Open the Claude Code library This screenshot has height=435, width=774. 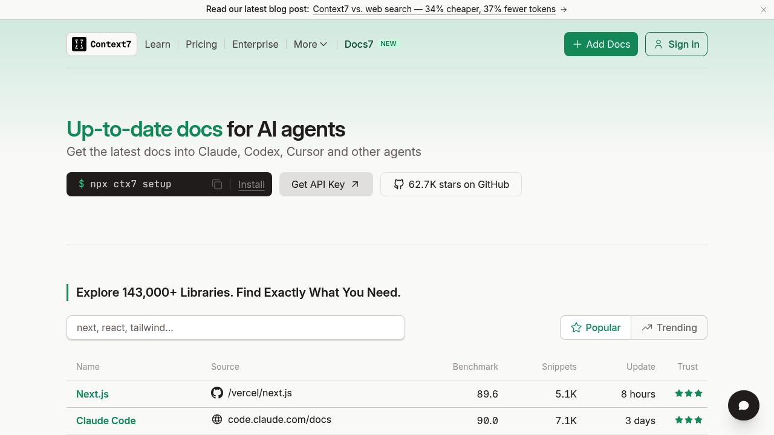tap(106, 420)
